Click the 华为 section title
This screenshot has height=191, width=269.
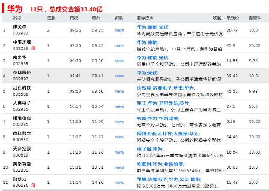point(15,9)
